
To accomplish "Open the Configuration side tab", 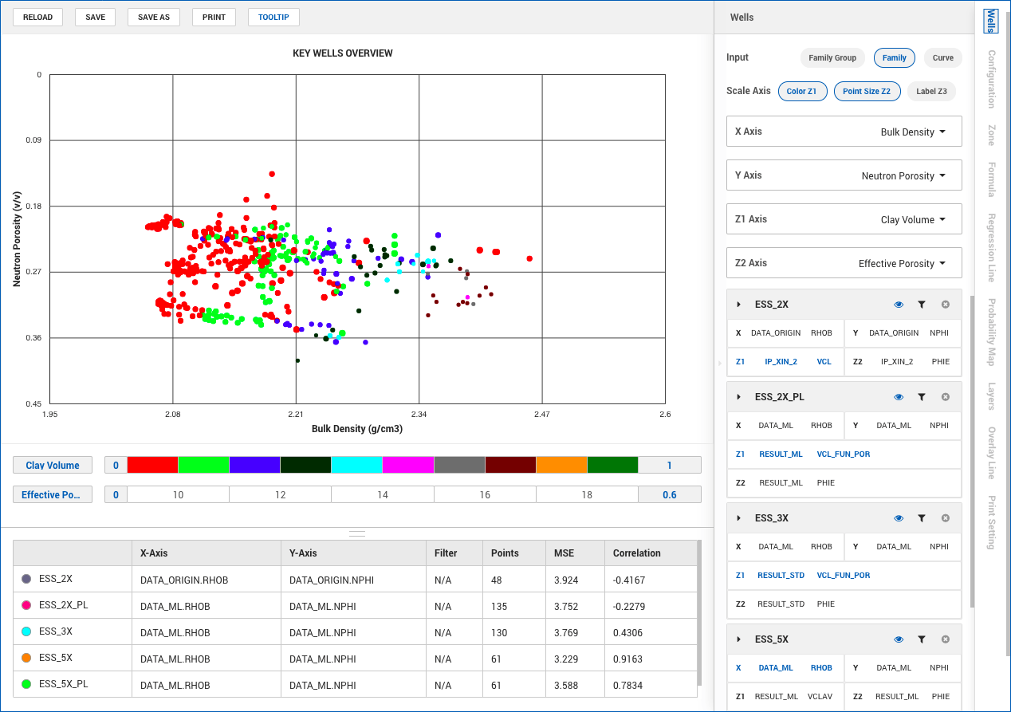I will 991,79.
